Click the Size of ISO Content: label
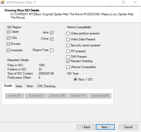141x132 pixels. tap(20, 74)
